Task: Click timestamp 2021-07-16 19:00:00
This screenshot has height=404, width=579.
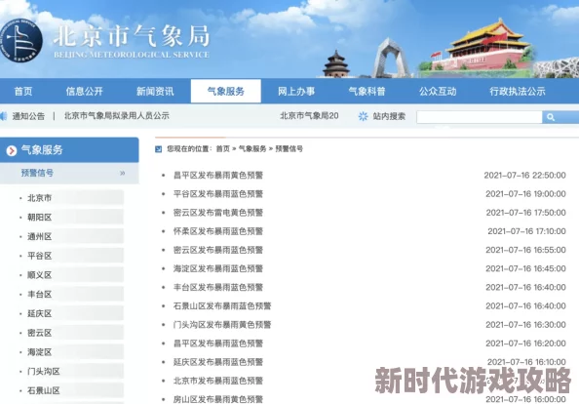Action: tap(525, 193)
